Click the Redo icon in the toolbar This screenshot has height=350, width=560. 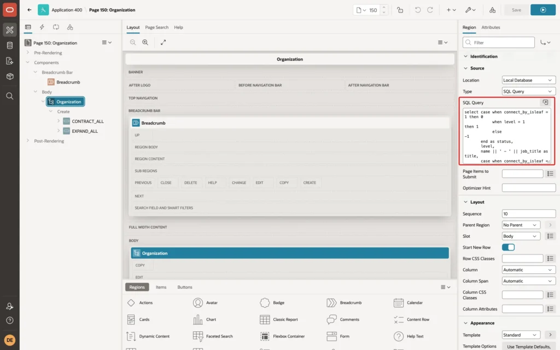click(430, 10)
